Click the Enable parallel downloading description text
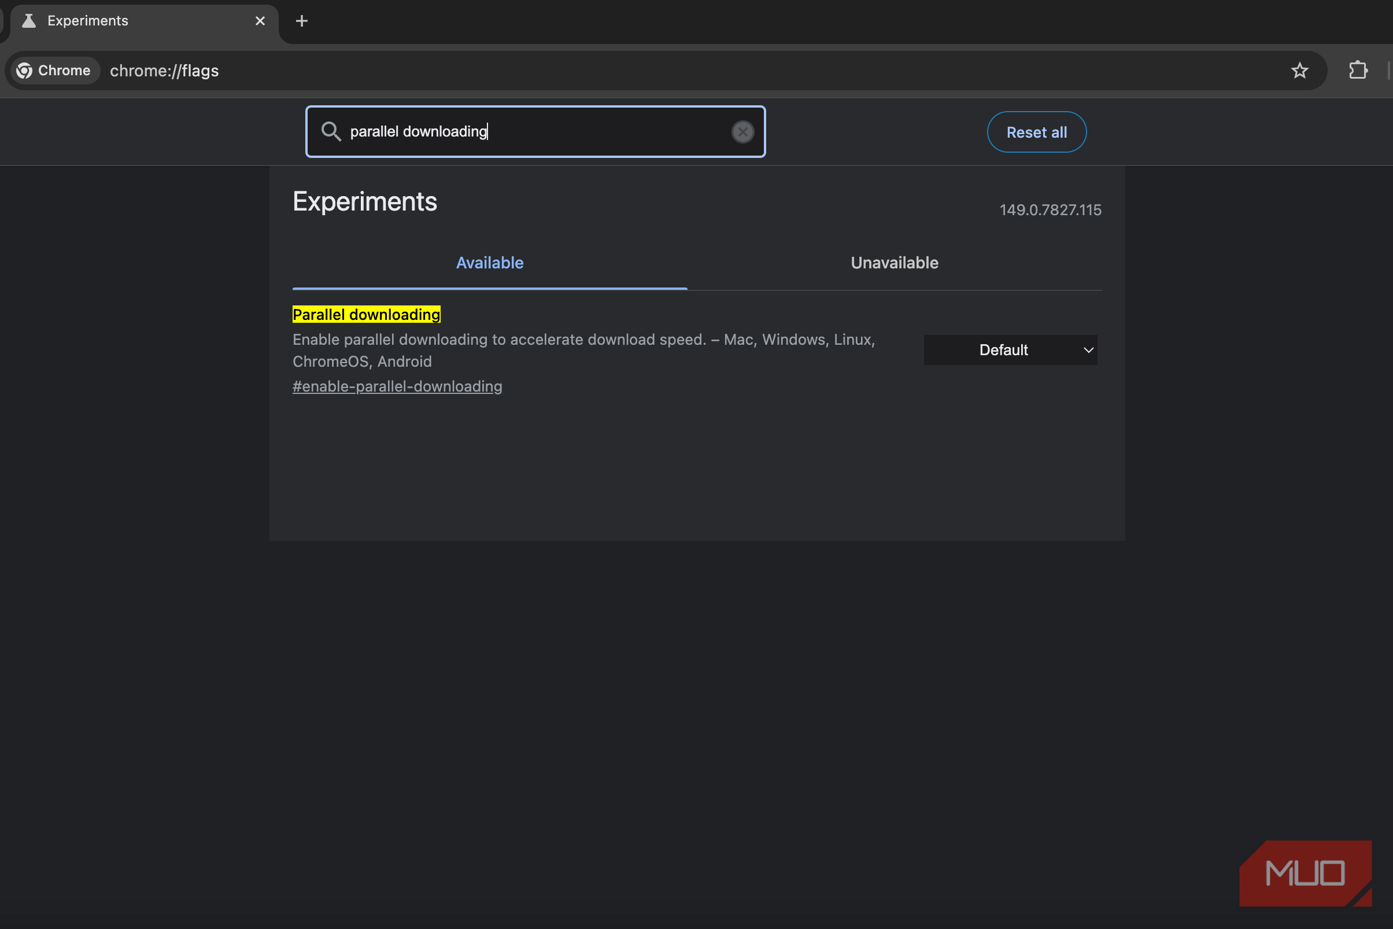 coord(584,350)
